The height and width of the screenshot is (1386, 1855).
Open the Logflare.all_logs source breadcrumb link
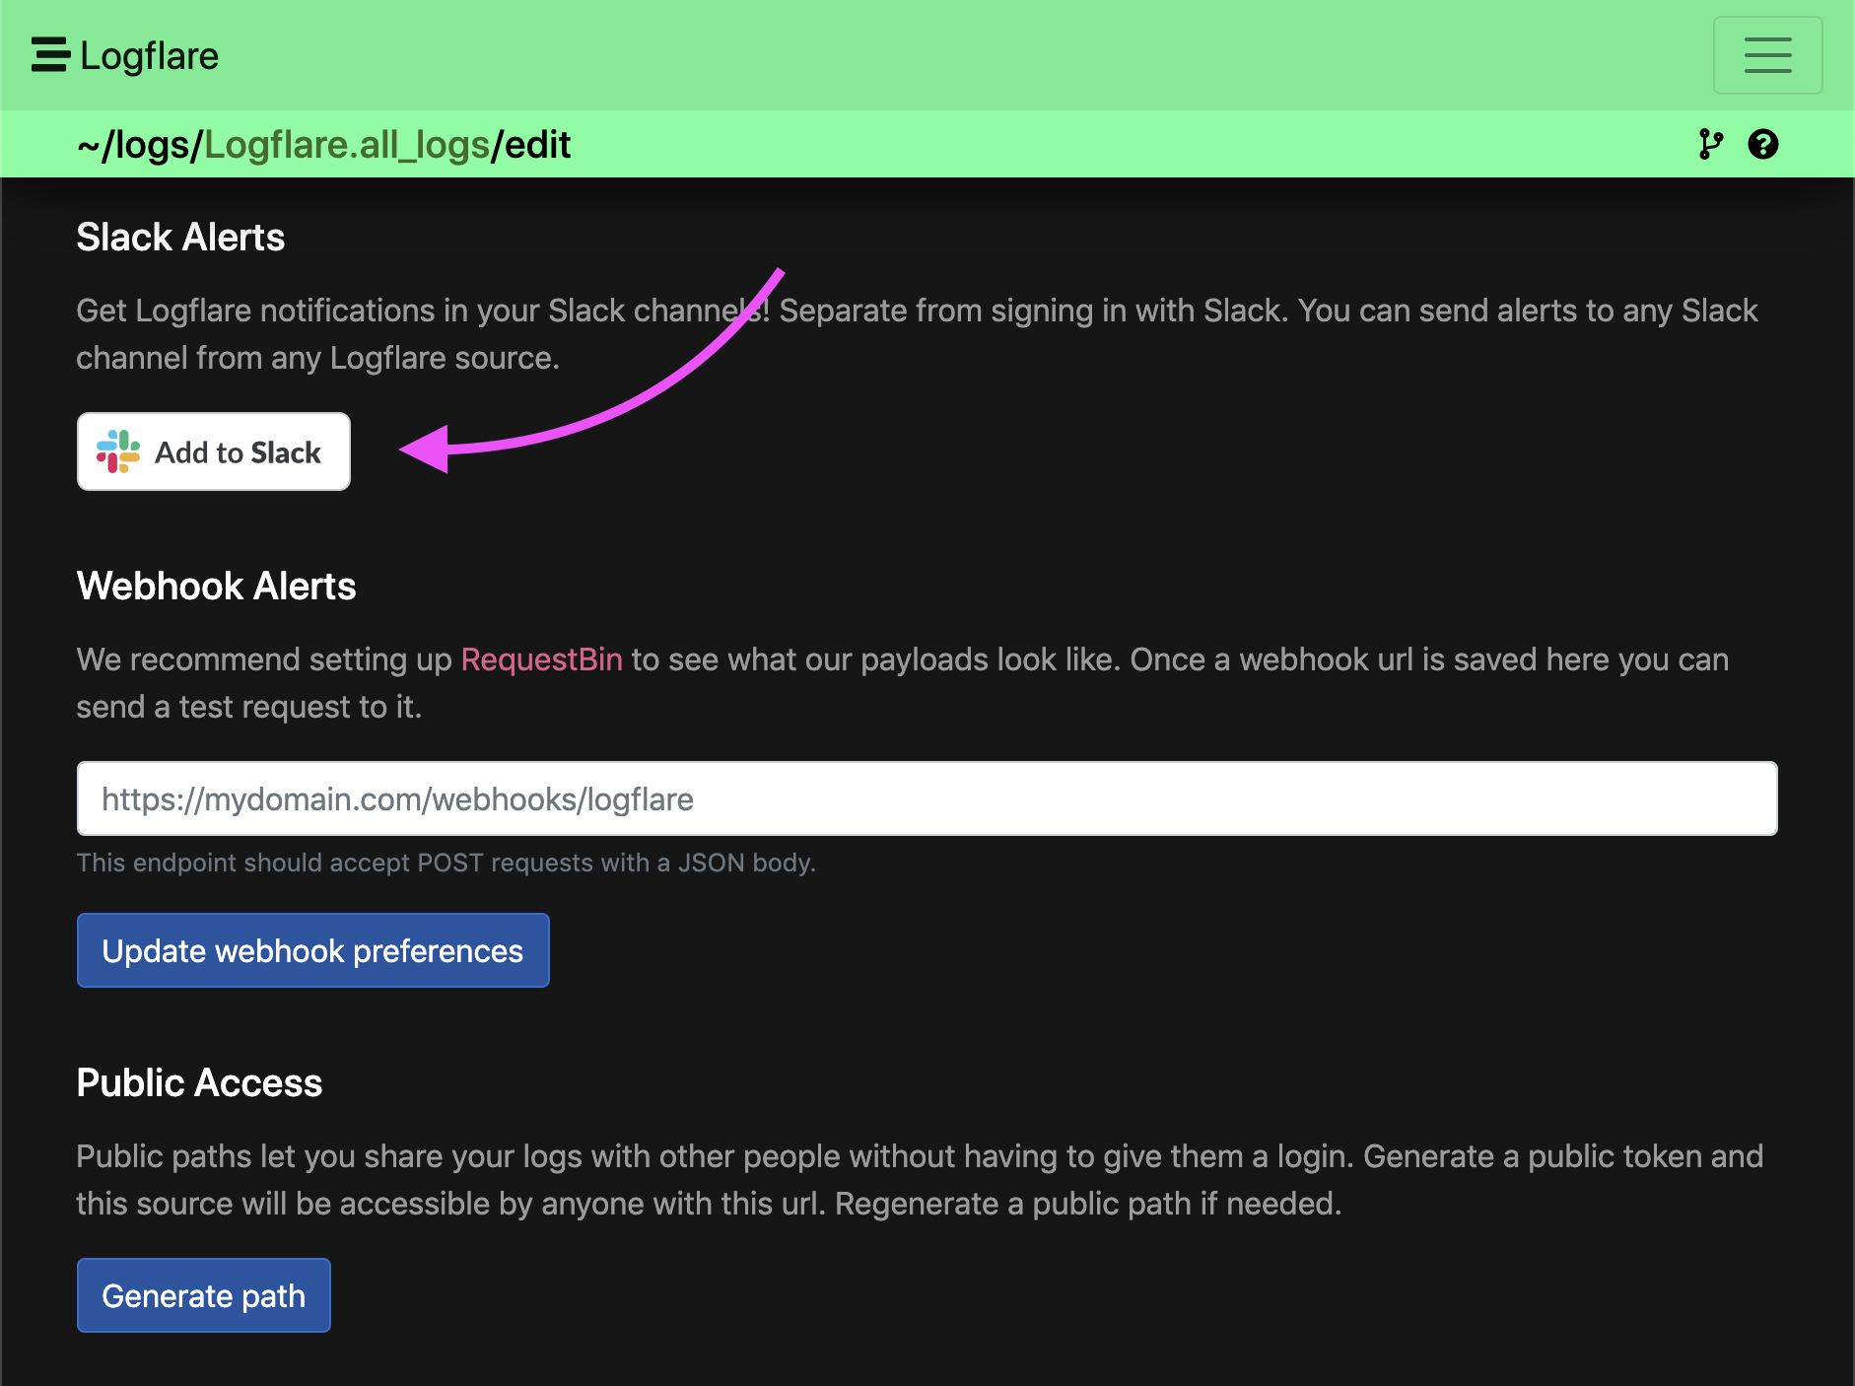click(346, 145)
